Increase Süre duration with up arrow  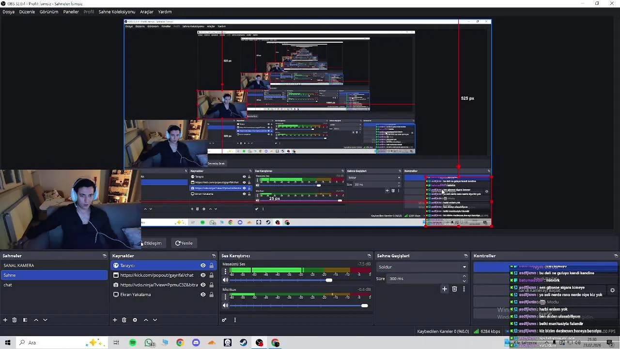tap(464, 277)
